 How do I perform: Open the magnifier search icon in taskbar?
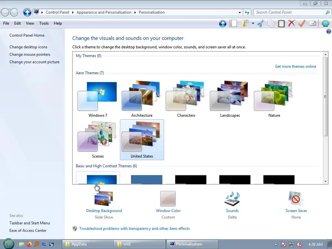[37, 244]
